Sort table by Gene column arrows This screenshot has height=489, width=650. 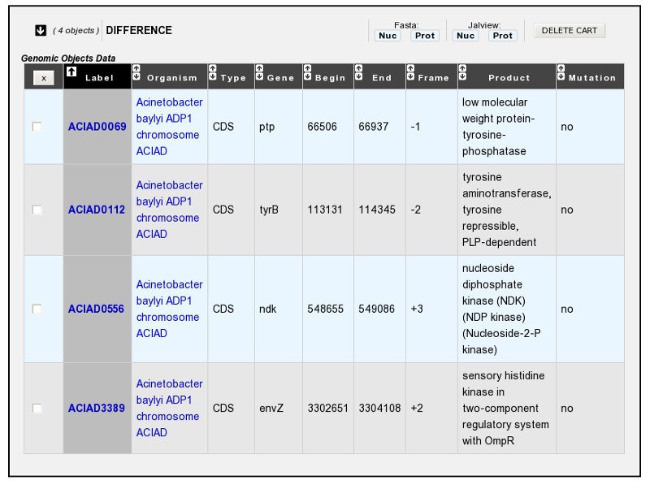point(259,72)
